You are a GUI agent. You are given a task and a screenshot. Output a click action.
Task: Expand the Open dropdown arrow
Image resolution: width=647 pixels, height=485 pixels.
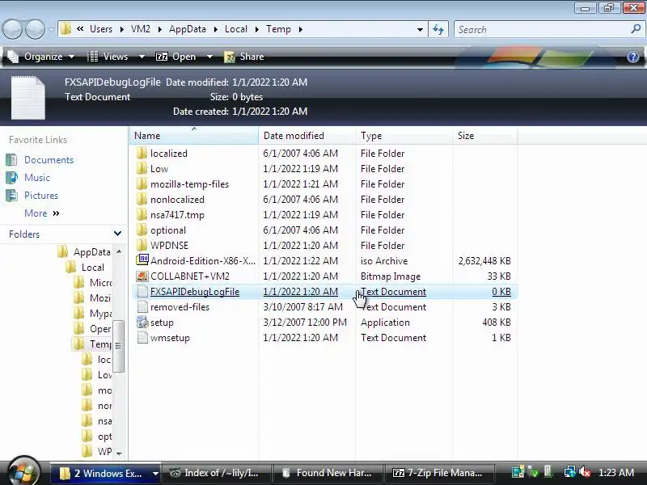209,57
